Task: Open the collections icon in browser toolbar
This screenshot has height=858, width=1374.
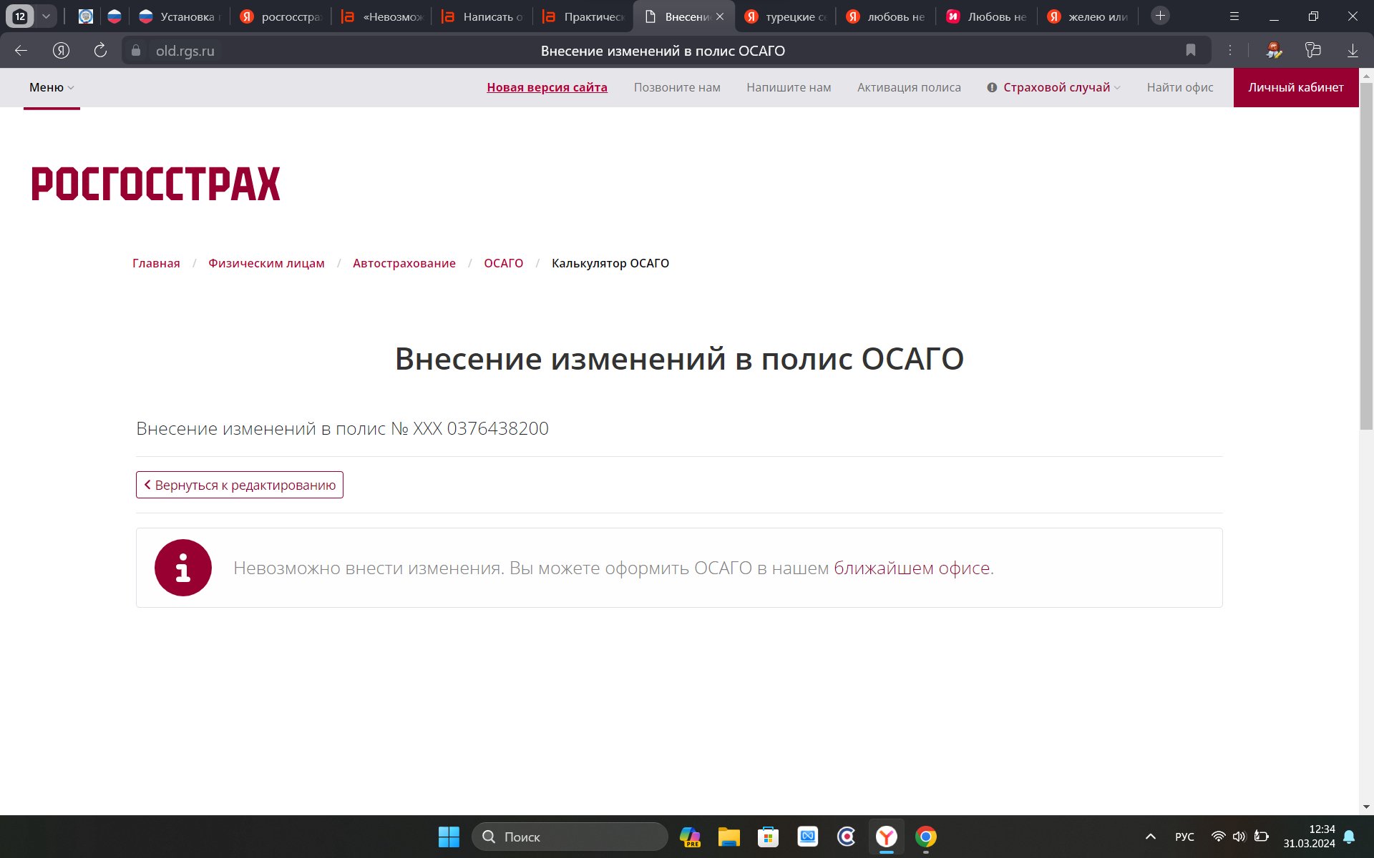Action: click(x=1312, y=50)
